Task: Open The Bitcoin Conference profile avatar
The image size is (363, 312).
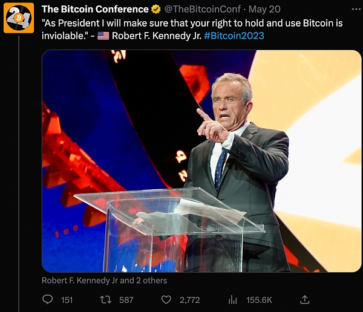Action: tap(19, 18)
